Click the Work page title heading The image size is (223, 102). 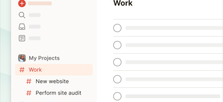pyautogui.click(x=123, y=3)
